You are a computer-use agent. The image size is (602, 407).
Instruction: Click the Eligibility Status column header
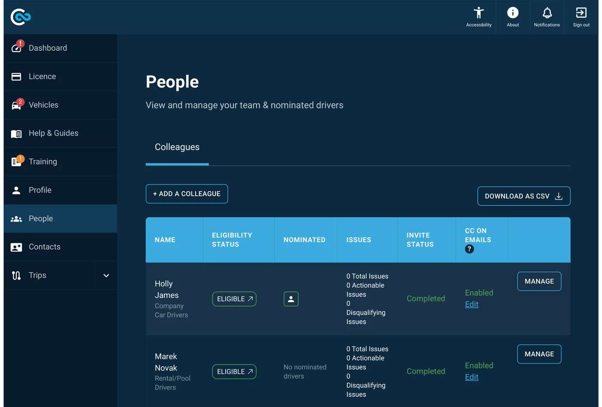pyautogui.click(x=239, y=240)
